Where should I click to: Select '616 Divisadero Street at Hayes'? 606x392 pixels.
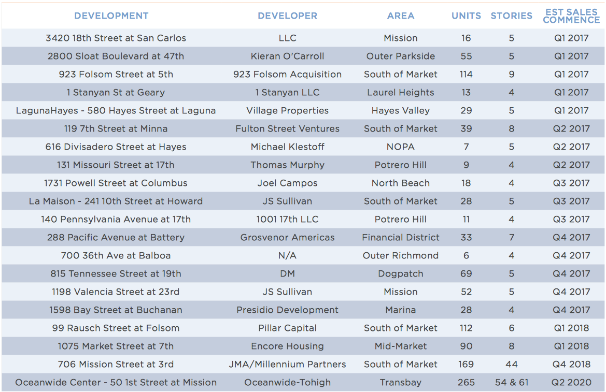point(116,147)
